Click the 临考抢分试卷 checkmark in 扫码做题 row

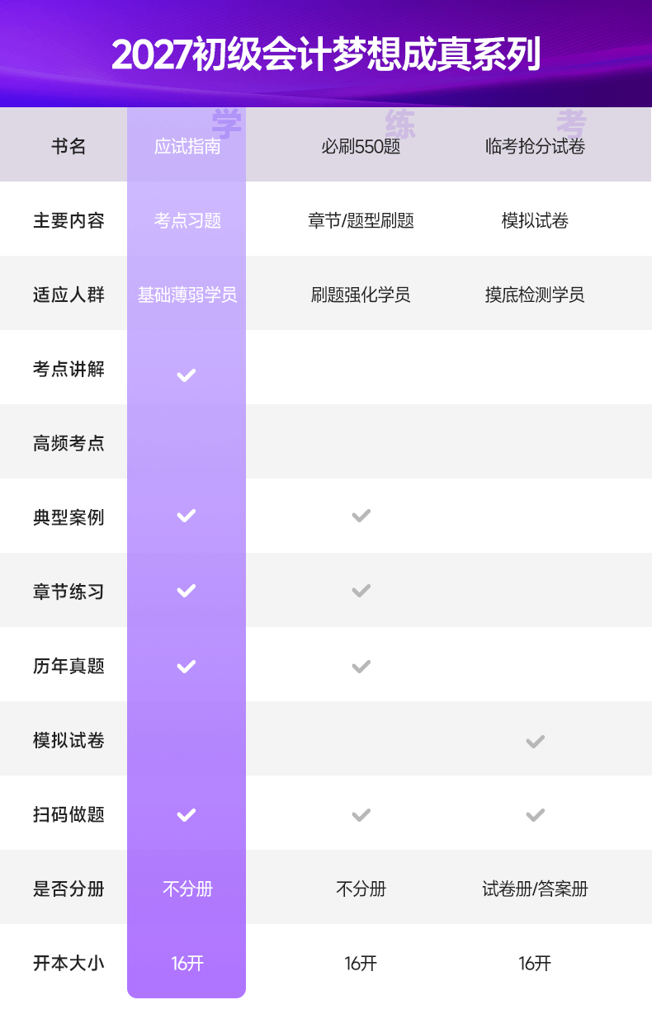[x=535, y=815]
